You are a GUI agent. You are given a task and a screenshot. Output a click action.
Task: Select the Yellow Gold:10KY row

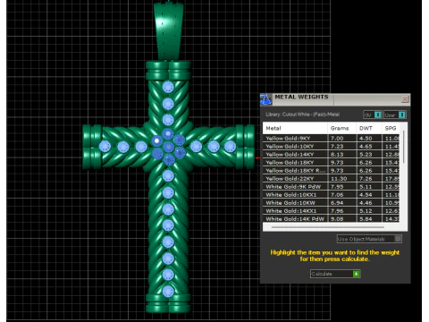coord(332,147)
